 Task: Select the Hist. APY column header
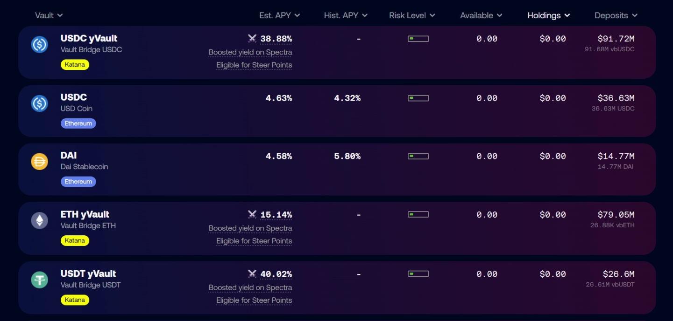click(x=346, y=15)
